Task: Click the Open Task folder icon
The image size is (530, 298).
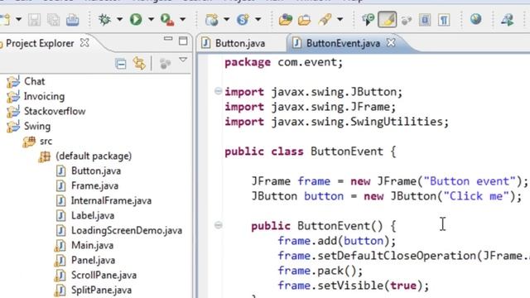Action: [304, 20]
